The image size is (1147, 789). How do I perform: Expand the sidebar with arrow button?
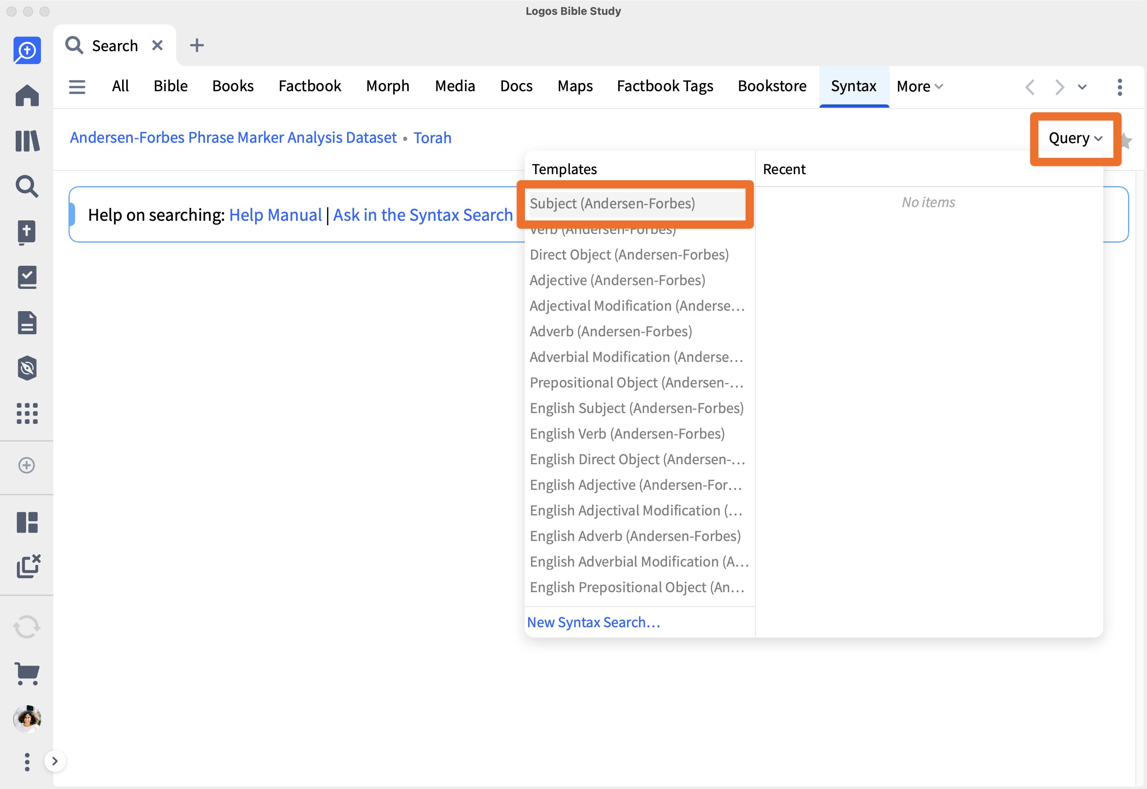pos(54,761)
